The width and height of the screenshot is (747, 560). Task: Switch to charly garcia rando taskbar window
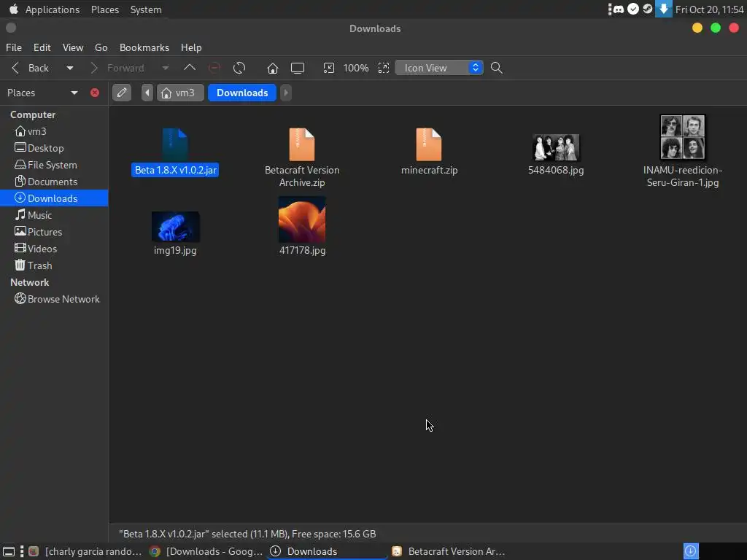pos(86,551)
